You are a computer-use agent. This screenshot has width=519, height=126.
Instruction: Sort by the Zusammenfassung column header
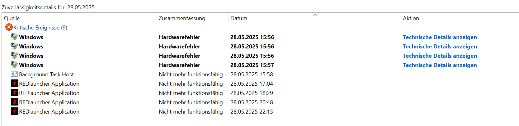click(182, 18)
